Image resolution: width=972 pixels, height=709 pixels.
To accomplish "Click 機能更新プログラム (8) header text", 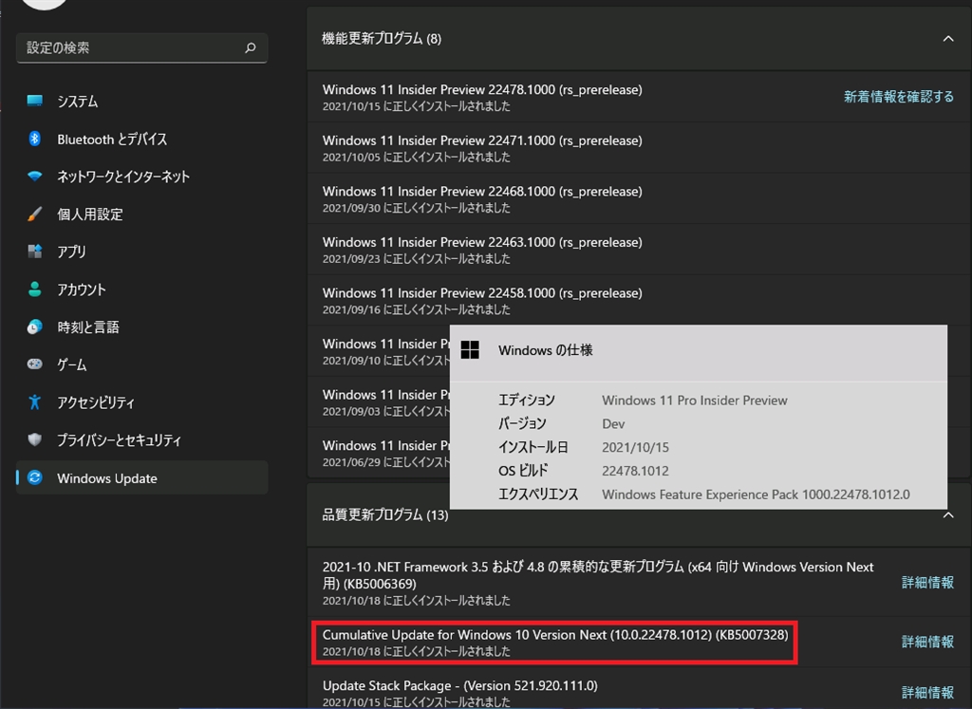I will tap(382, 38).
